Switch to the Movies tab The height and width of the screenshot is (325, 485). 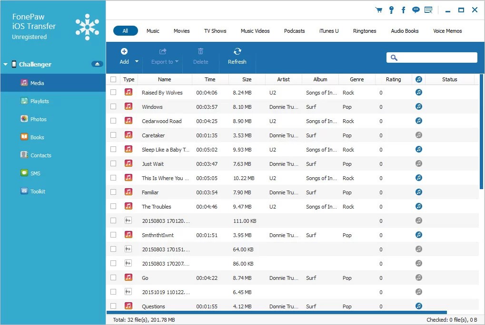pos(181,31)
